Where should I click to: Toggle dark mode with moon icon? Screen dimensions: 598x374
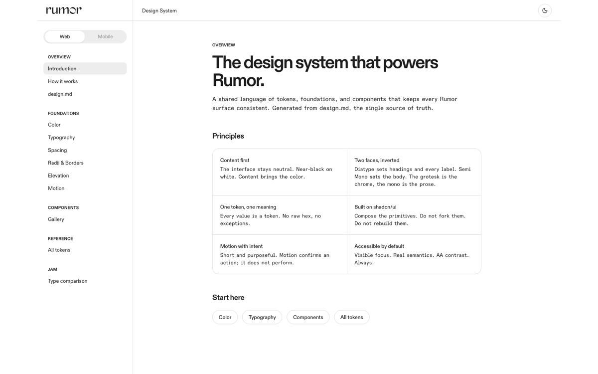(x=545, y=10)
